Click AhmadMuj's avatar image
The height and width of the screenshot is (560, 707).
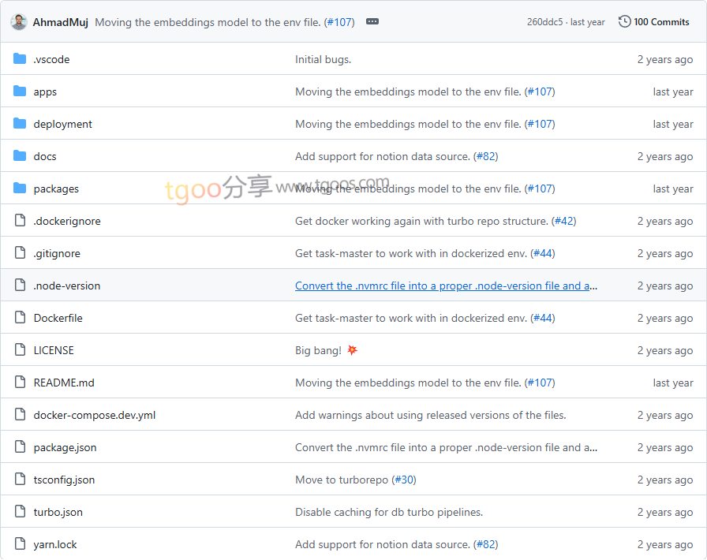point(19,22)
